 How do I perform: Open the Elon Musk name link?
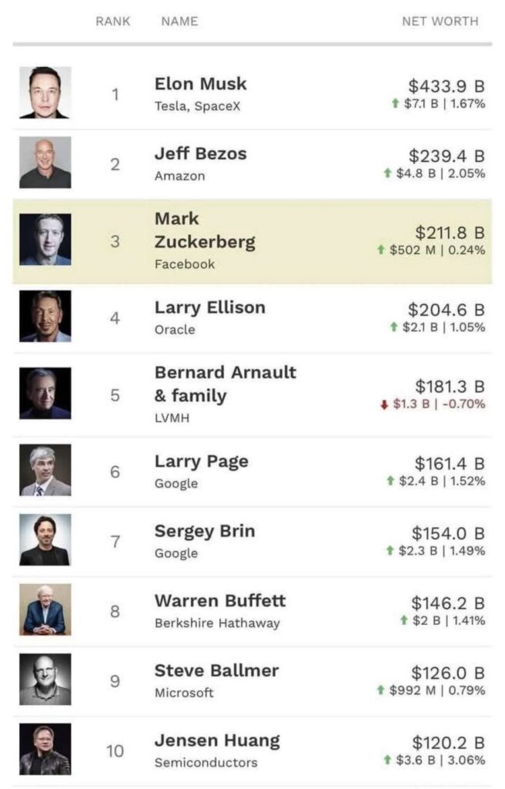pyautogui.click(x=200, y=84)
